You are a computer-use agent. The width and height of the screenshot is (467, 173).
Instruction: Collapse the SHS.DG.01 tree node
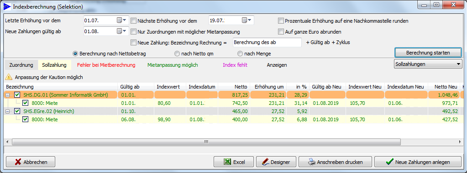(x=8, y=95)
